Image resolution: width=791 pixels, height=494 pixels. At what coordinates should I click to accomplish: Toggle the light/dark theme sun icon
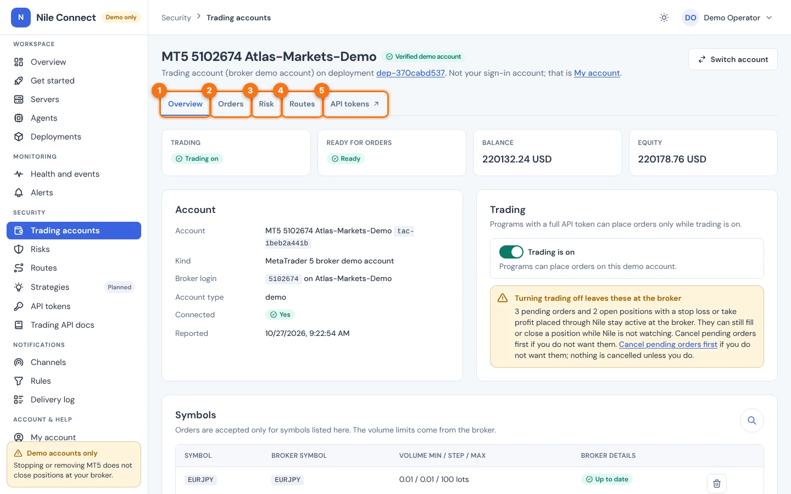point(664,18)
